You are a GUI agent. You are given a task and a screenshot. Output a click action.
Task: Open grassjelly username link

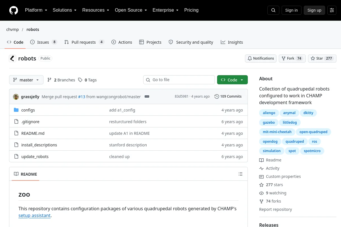click(30, 97)
